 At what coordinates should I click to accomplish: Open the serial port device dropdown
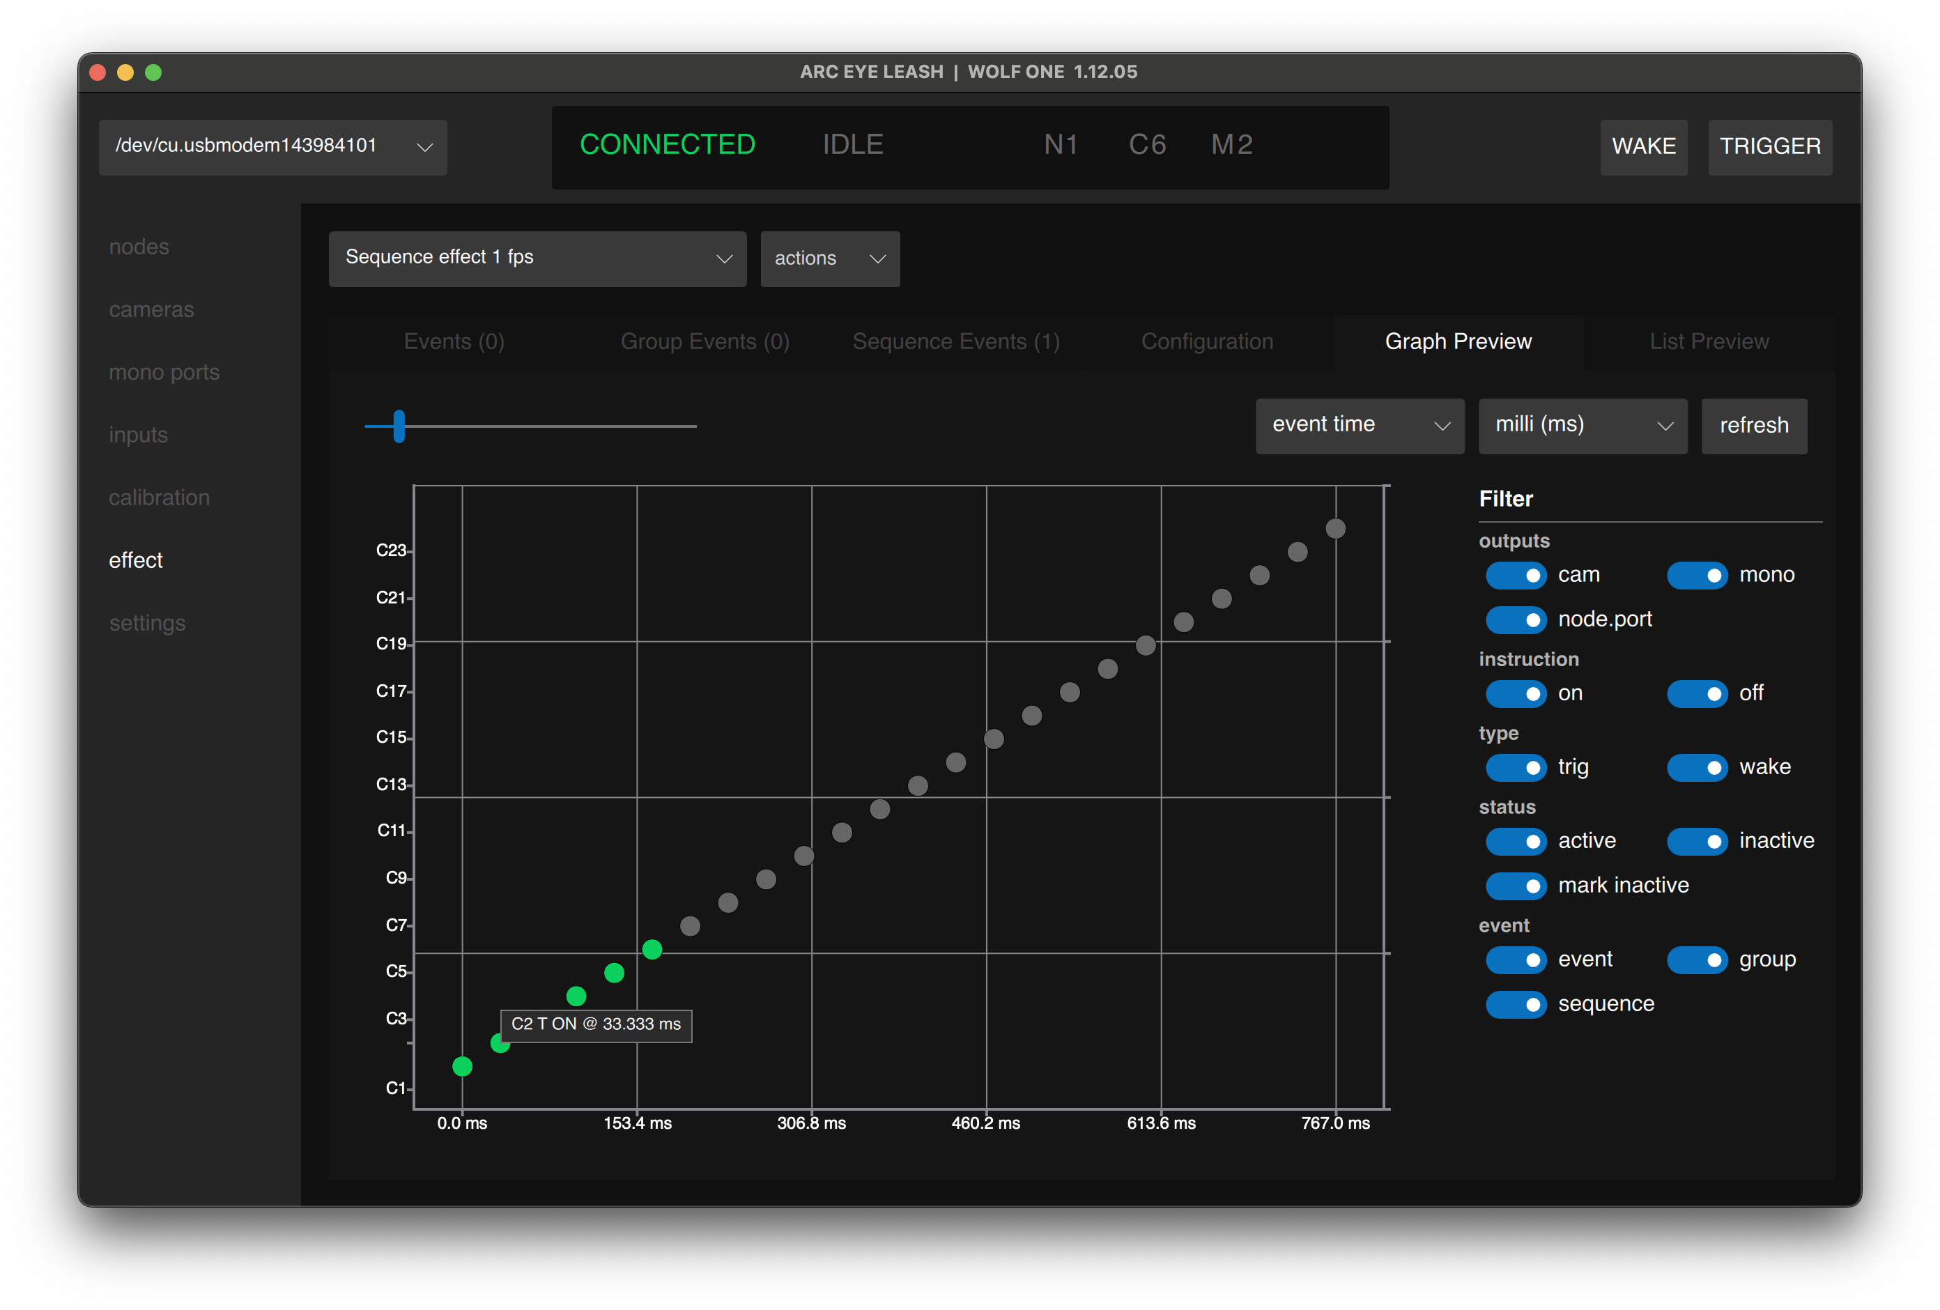[273, 147]
